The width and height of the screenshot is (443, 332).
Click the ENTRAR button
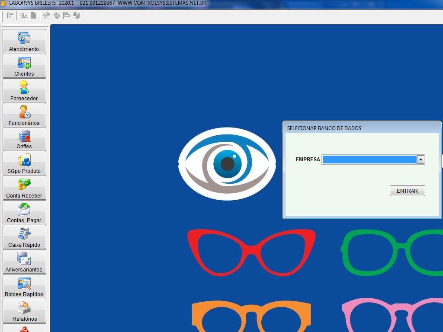407,191
